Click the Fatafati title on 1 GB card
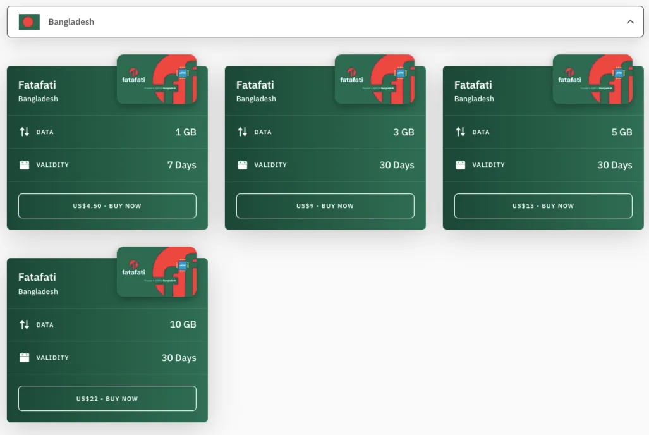The width and height of the screenshot is (649, 435). click(37, 85)
